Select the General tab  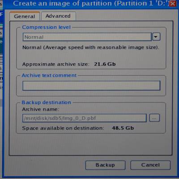click(25, 16)
